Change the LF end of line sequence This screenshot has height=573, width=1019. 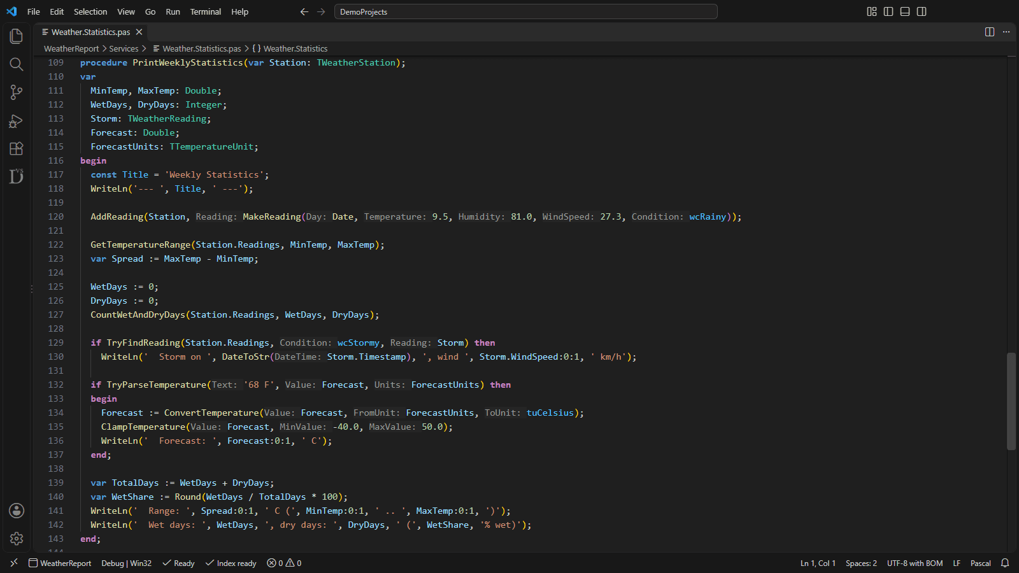957,563
